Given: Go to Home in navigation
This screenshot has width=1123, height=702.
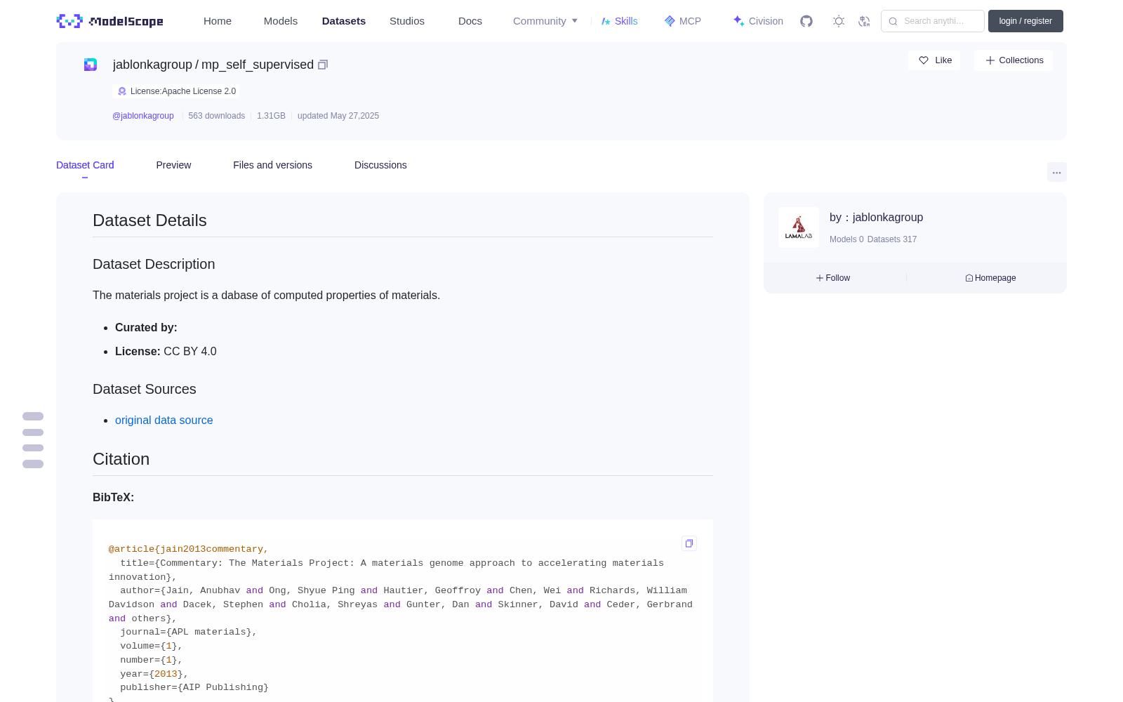Looking at the screenshot, I should tap(218, 21).
